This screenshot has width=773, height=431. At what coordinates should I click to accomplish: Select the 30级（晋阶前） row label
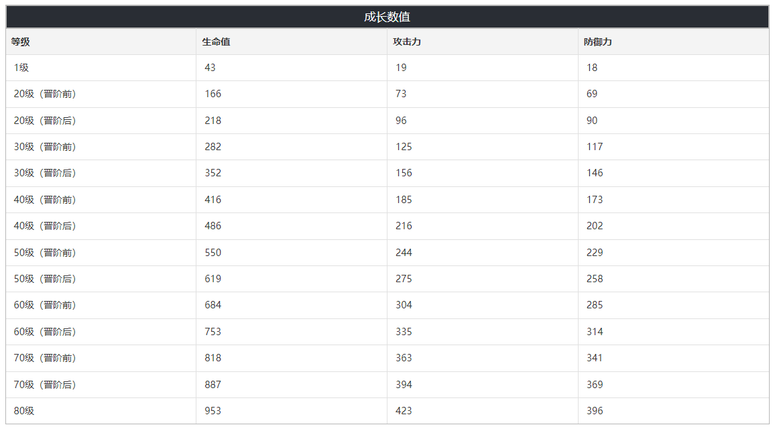[x=45, y=147]
